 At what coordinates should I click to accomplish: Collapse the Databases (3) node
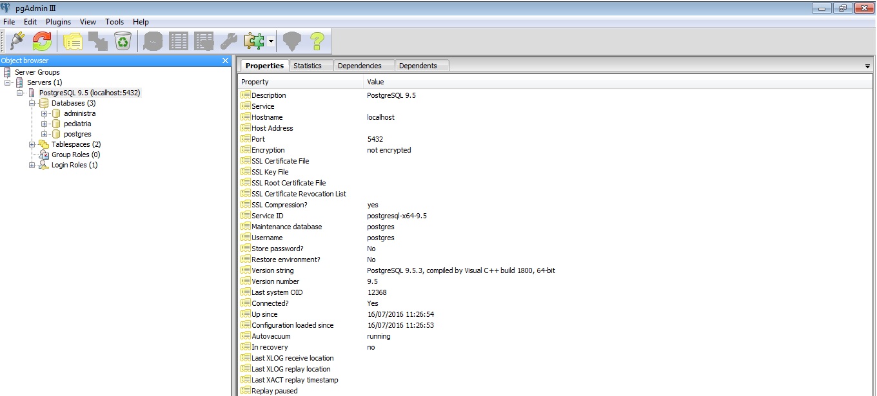click(x=32, y=103)
